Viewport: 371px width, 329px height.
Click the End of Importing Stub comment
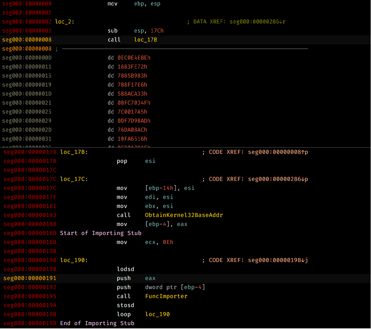coord(97,323)
